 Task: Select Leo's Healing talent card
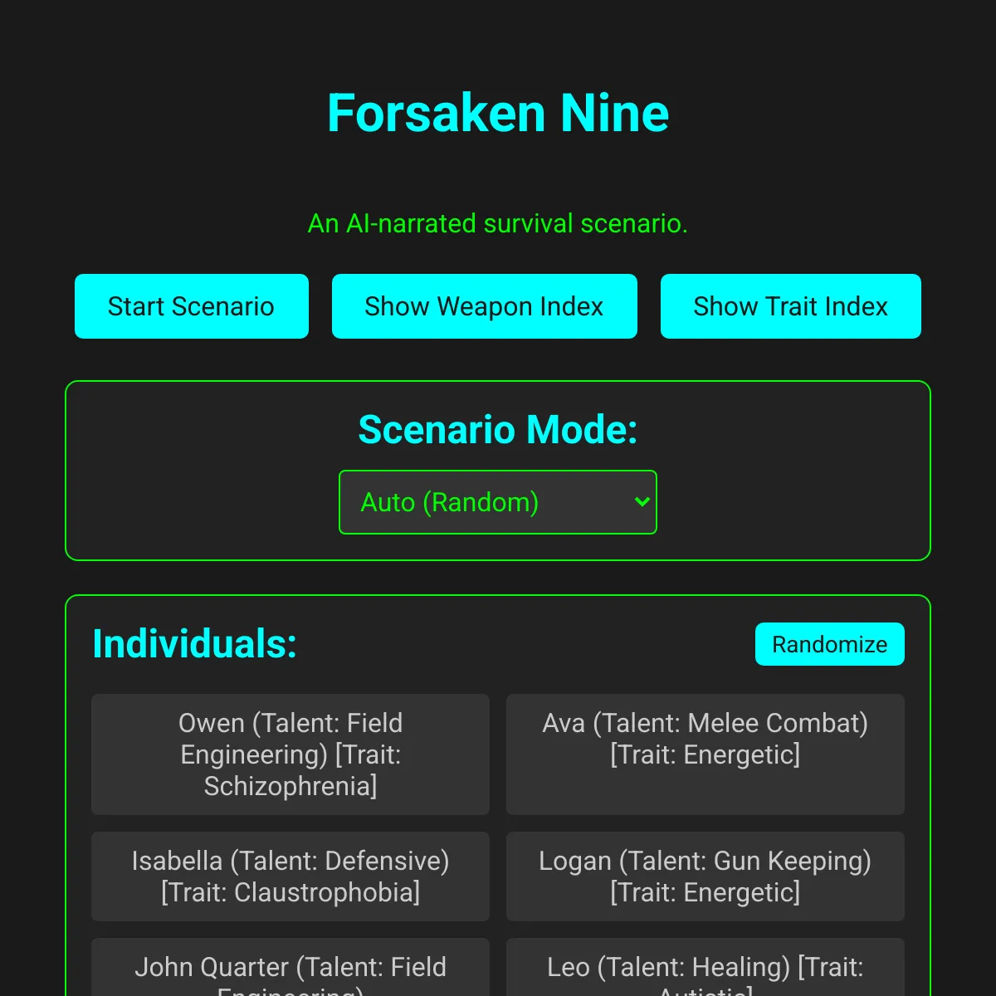tap(705, 968)
